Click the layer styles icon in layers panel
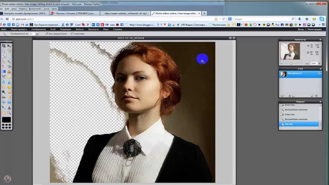 294,96
